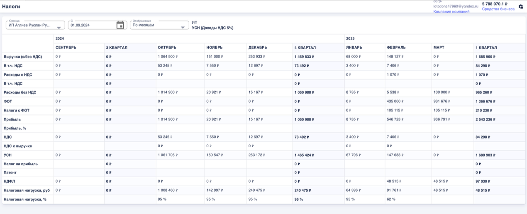
Task: Click the 'ФОТ' row label
Action: pos(8,101)
